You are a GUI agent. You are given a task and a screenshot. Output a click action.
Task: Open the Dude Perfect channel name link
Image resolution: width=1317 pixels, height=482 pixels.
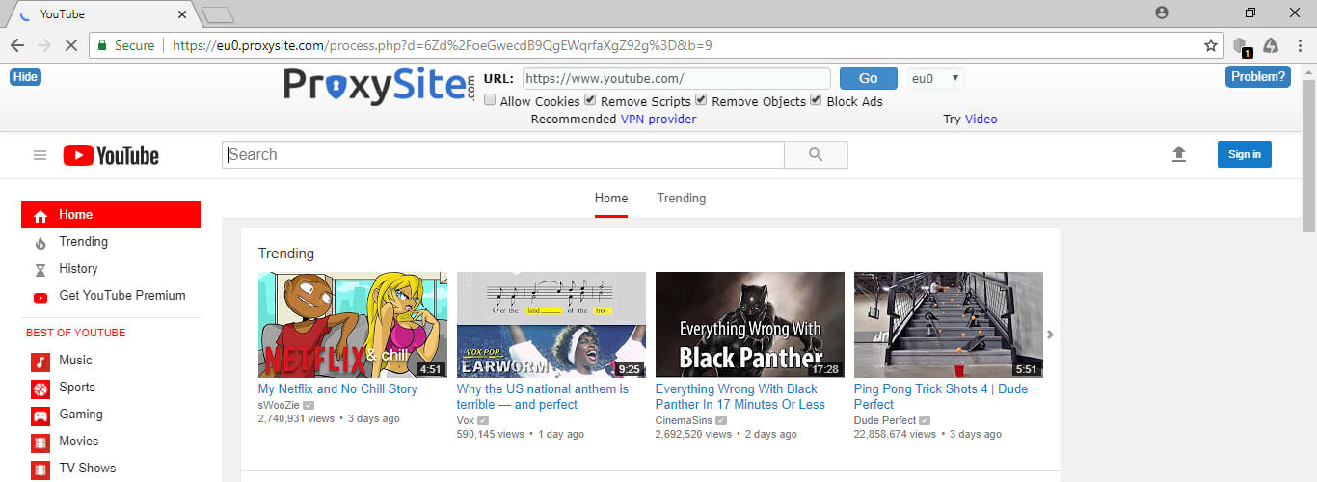887,420
